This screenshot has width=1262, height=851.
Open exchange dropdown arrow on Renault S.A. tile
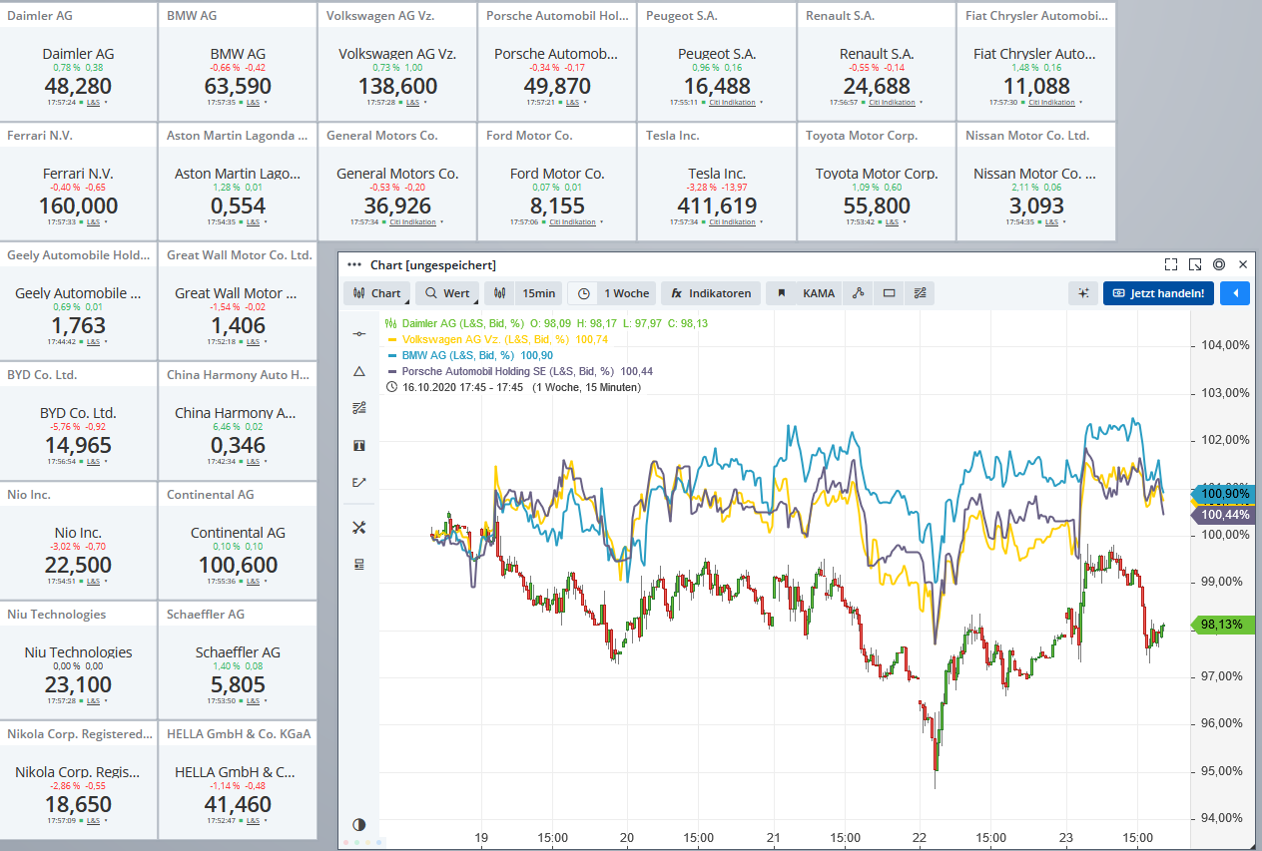(920, 103)
